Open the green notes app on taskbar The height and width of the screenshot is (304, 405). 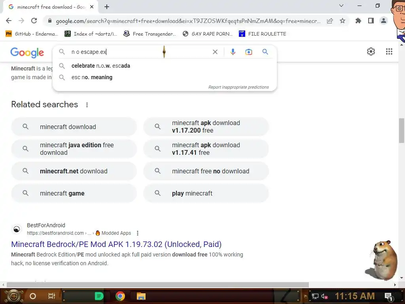(99, 296)
